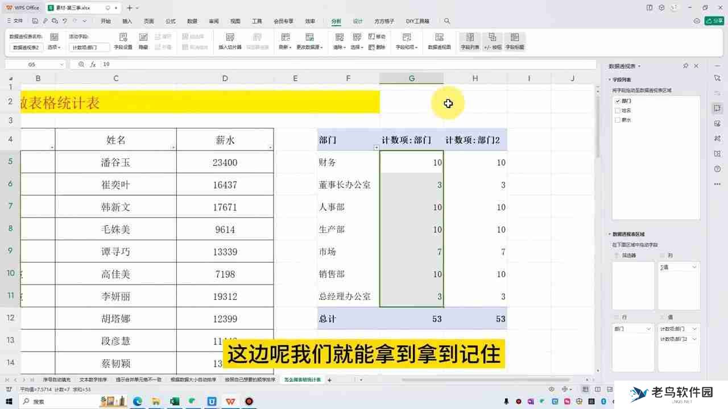Switch to the 分析 ribbon tab
The width and height of the screenshot is (728, 409).
click(336, 21)
